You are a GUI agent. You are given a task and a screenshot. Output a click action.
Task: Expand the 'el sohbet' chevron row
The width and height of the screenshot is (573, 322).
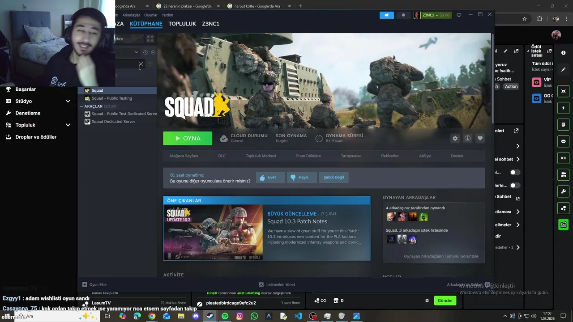(x=518, y=159)
